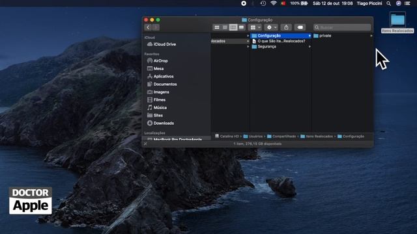
Task: Click the screen recording status icon
Action: (x=244, y=3)
